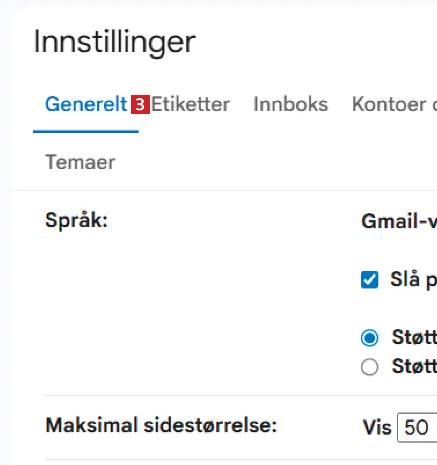Viewport: 437px width, 465px height.
Task: Open the Vis 50 page size dropdown
Action: [x=417, y=427]
